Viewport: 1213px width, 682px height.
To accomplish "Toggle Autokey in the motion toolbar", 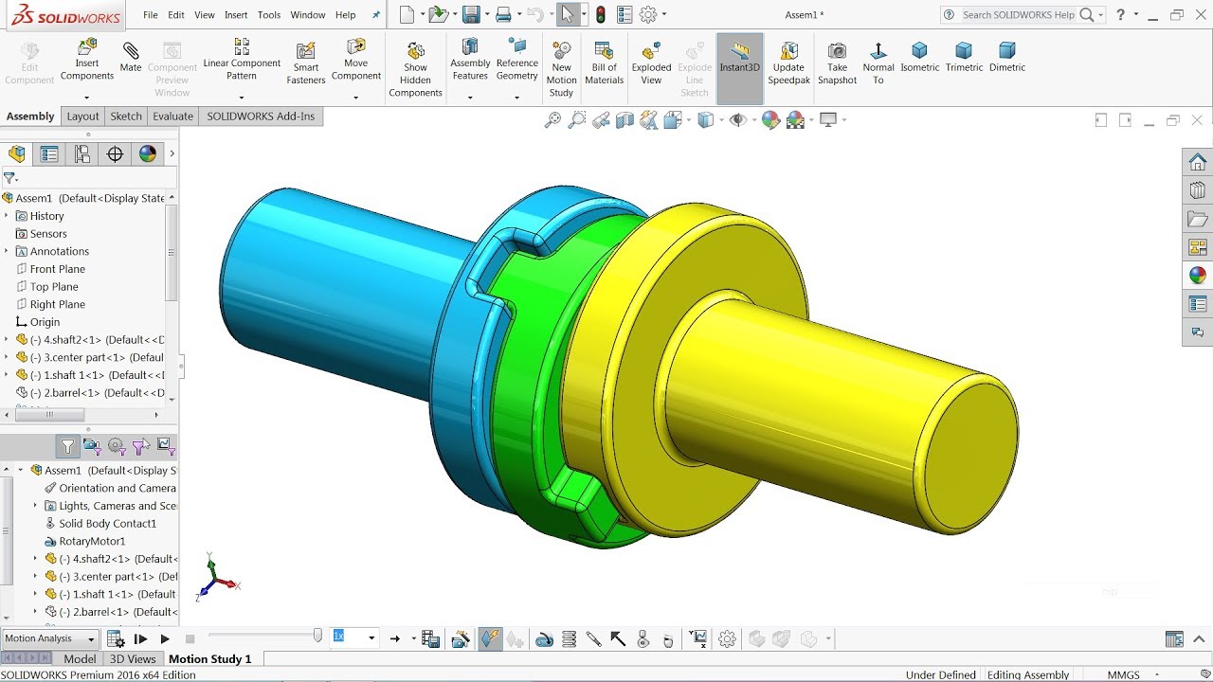I will pyautogui.click(x=490, y=639).
